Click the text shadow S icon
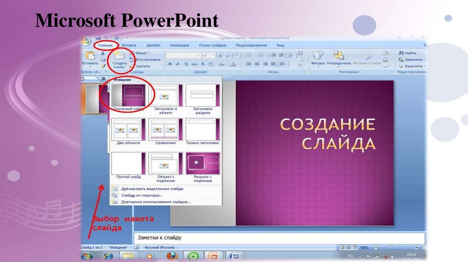The image size is (468, 262). click(203, 64)
